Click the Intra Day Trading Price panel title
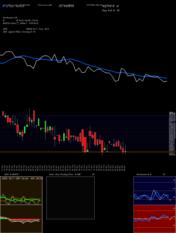Viewport: 176px width, 233px height. point(65,174)
